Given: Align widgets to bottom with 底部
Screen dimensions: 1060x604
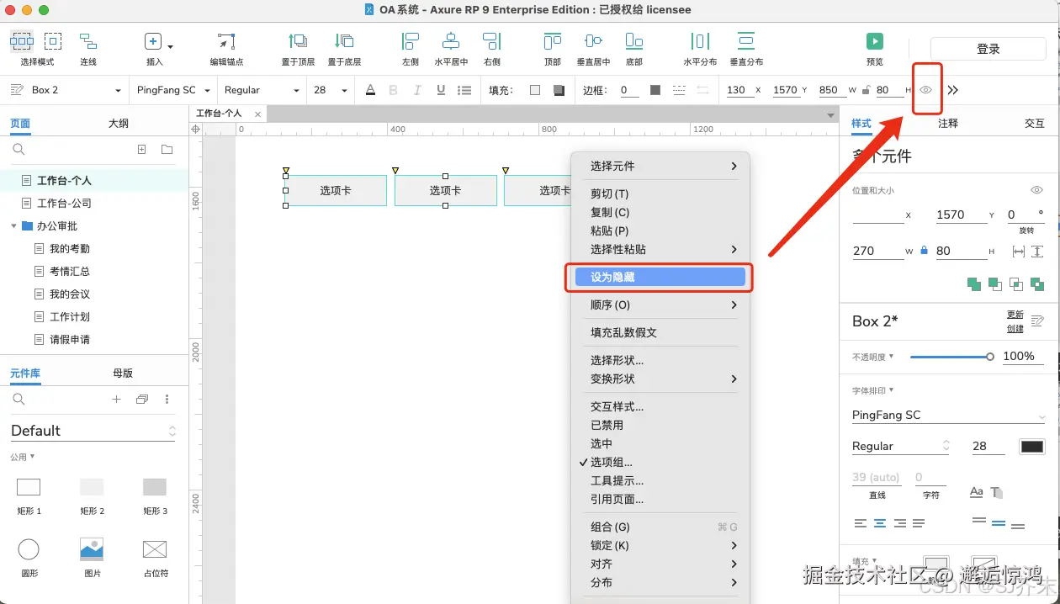Looking at the screenshot, I should (x=634, y=40).
